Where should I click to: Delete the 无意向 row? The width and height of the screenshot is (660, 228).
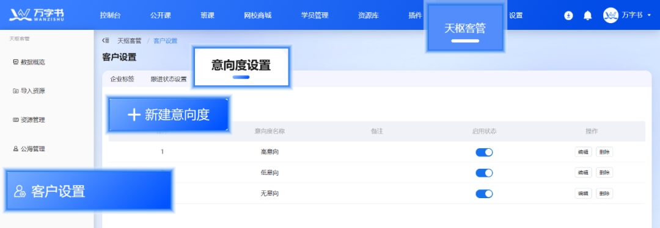coord(604,194)
